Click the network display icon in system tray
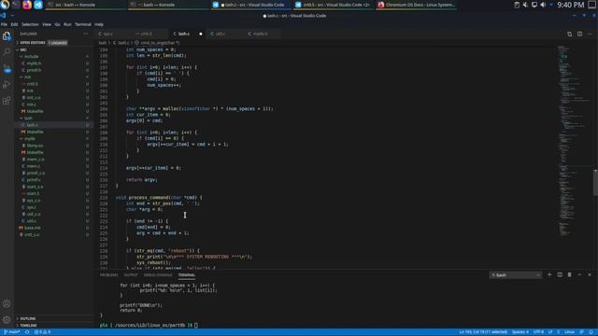The height and width of the screenshot is (336, 598). click(x=534, y=5)
